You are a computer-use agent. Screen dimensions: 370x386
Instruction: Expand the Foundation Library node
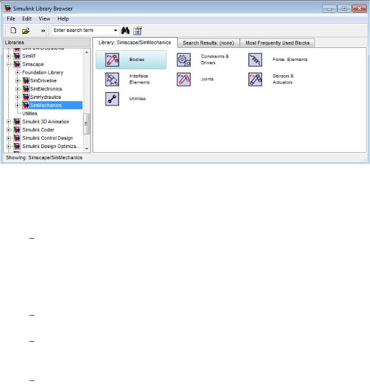18,72
